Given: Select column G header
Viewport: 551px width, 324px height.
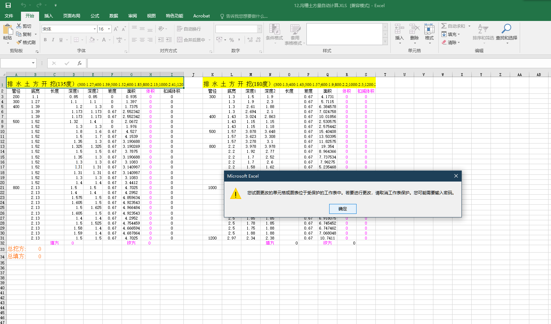Looking at the screenshot, I should [x=132, y=75].
